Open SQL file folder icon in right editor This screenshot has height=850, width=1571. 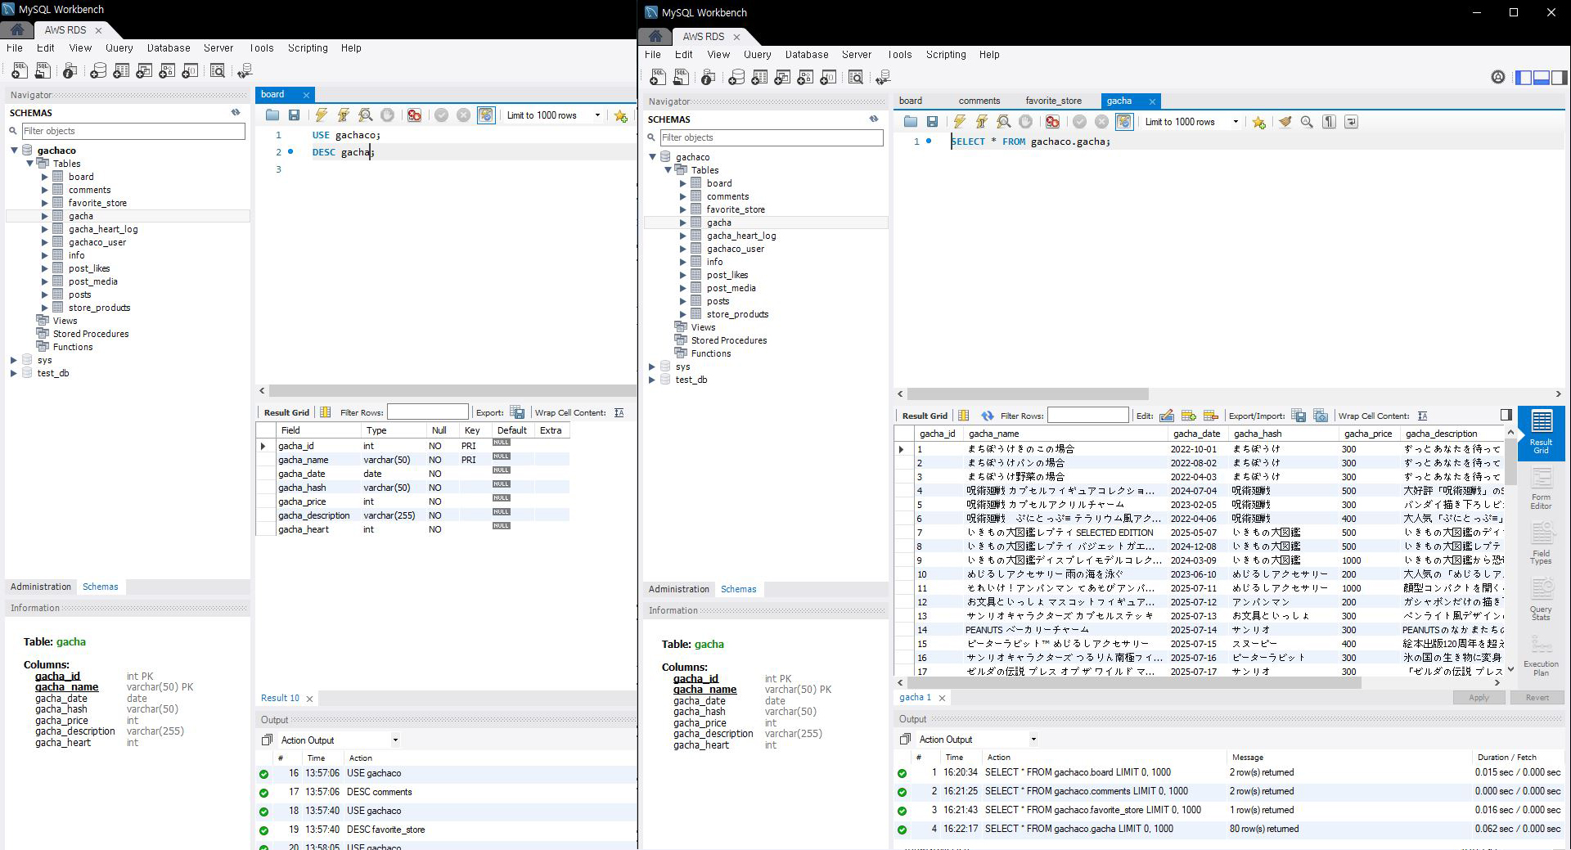(x=911, y=122)
